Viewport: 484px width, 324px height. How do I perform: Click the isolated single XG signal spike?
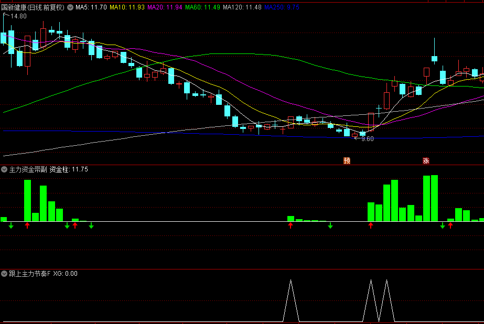click(x=291, y=301)
